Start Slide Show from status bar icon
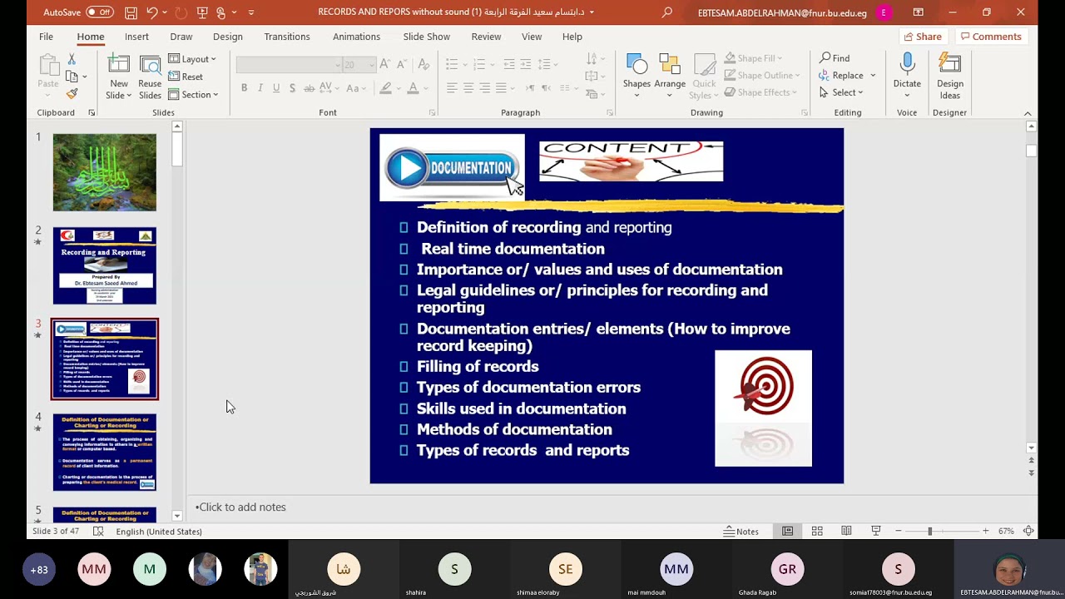Viewport: 1065px width, 599px height. tap(875, 532)
